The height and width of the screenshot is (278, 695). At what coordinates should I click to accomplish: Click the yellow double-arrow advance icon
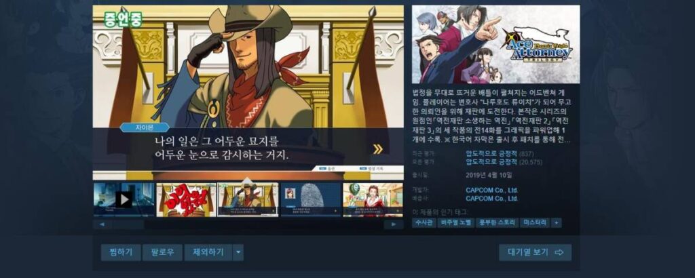[377, 149]
